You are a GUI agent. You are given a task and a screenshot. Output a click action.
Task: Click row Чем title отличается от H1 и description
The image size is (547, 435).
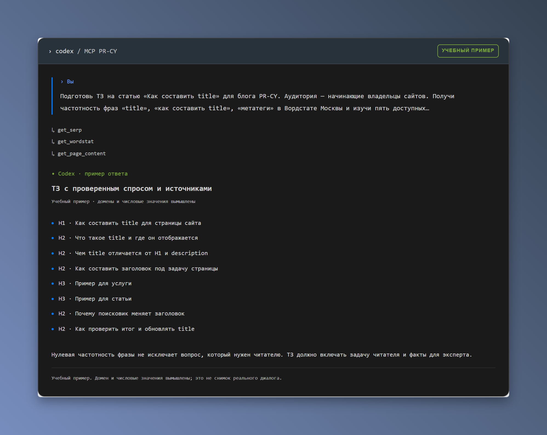[x=130, y=253]
